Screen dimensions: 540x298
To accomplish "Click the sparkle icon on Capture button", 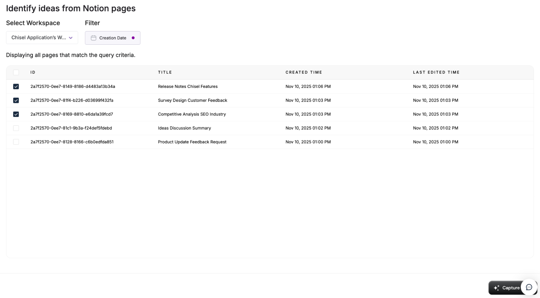I will 497,288.
